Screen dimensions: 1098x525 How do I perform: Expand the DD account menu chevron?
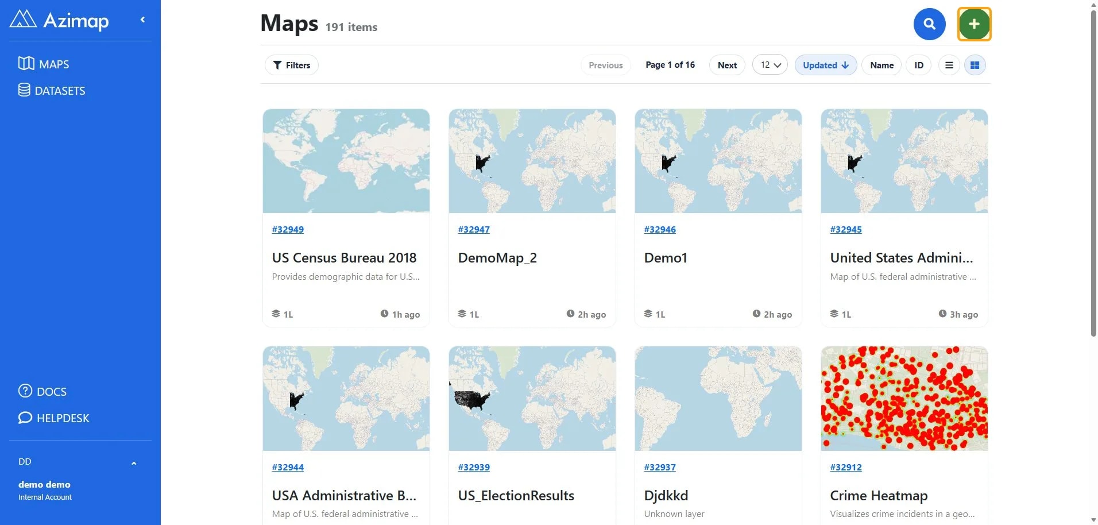134,463
